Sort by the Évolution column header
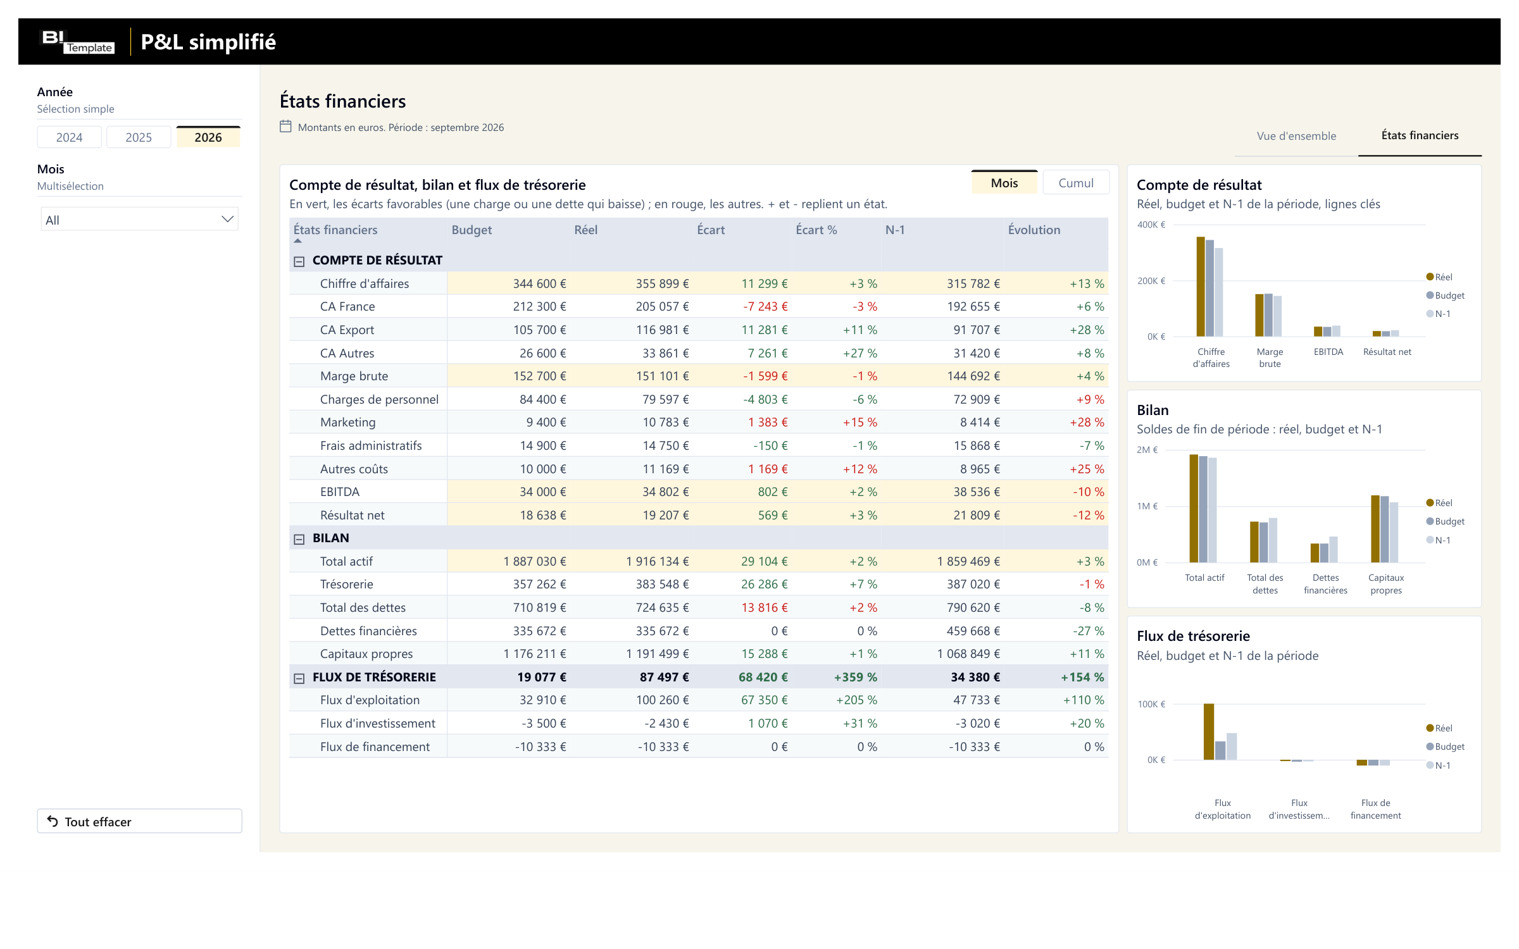Viewport: 1519px width, 949px height. 1034,230
